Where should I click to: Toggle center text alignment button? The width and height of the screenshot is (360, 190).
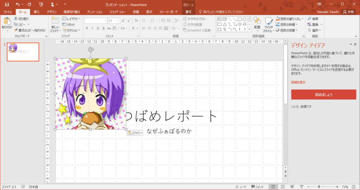click(149, 28)
